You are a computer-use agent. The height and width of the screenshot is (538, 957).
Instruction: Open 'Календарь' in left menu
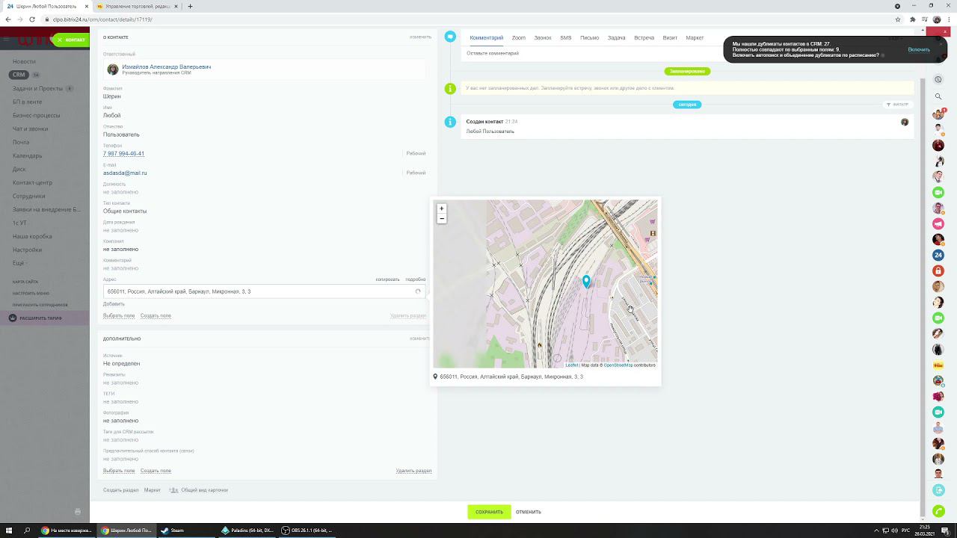point(28,155)
